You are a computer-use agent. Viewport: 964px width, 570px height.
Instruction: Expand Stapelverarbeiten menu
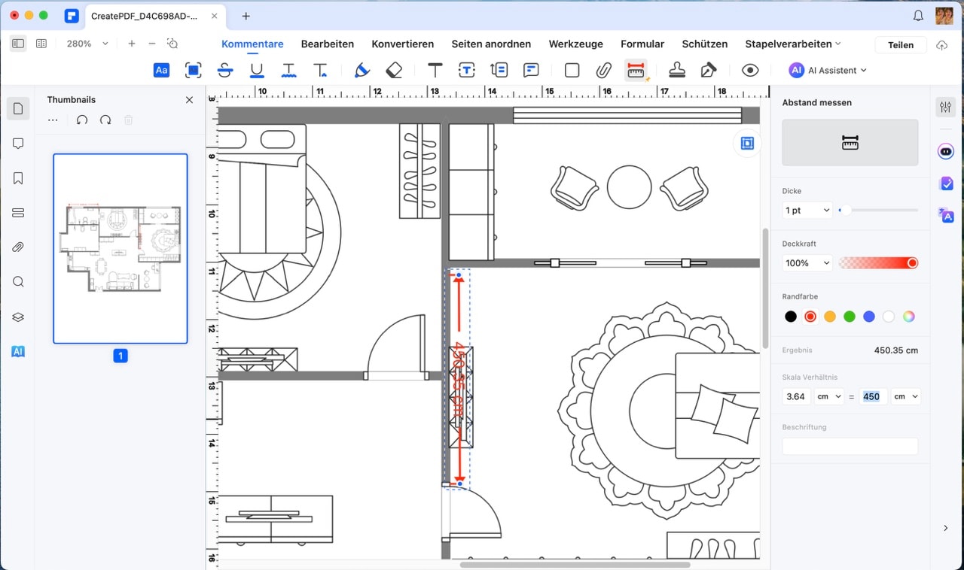pos(793,44)
